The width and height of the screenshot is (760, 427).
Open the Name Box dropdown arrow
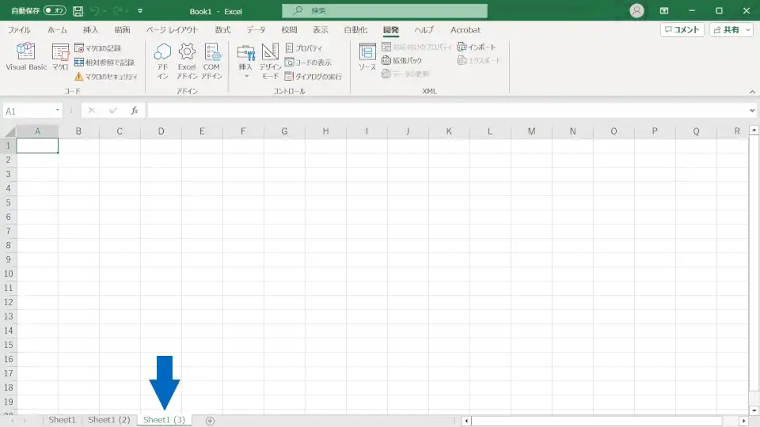pos(58,111)
